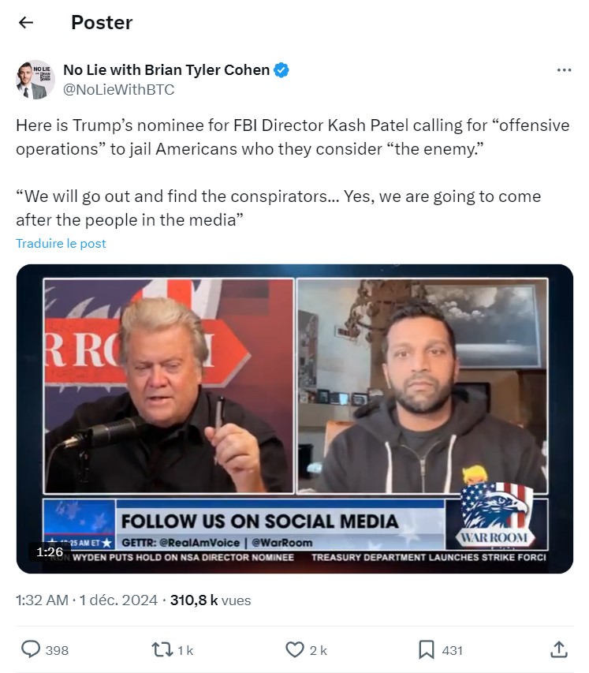
Task: Click the 398 replies count
Action: 57,651
